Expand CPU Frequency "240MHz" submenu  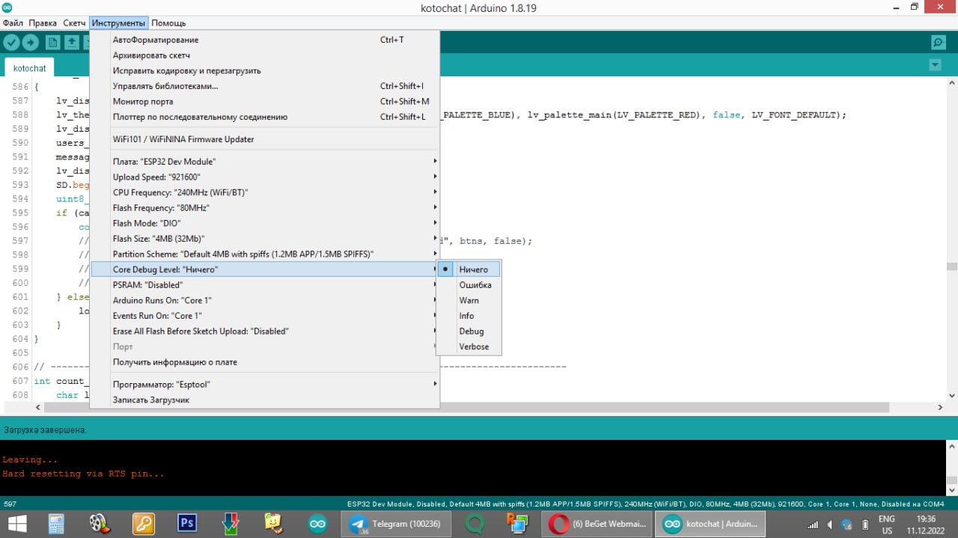(264, 192)
